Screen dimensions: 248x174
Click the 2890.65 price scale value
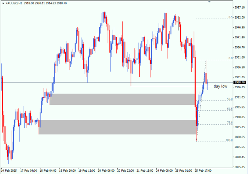tap(240, 137)
